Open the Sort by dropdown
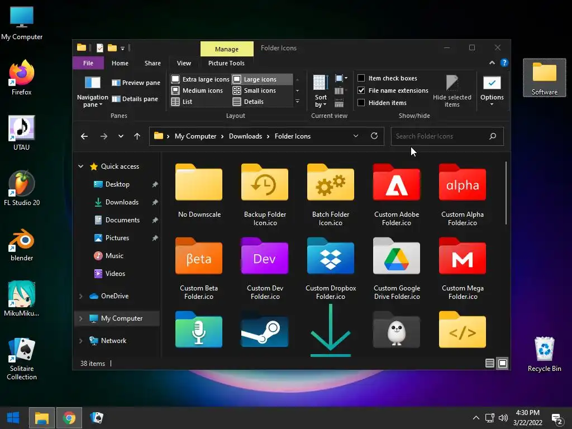Screen dimensions: 572x429 321,101
